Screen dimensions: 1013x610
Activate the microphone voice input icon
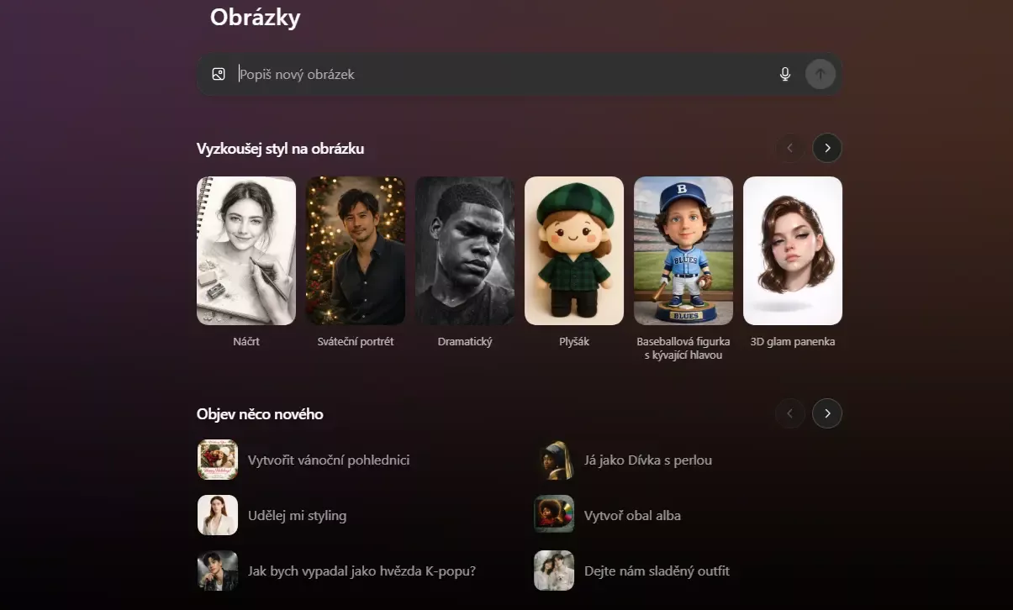[785, 74]
